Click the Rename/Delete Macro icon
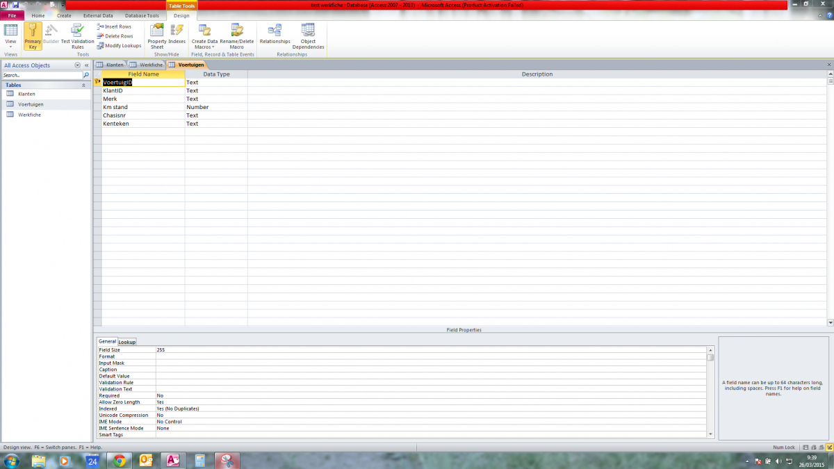The image size is (834, 469). click(237, 30)
